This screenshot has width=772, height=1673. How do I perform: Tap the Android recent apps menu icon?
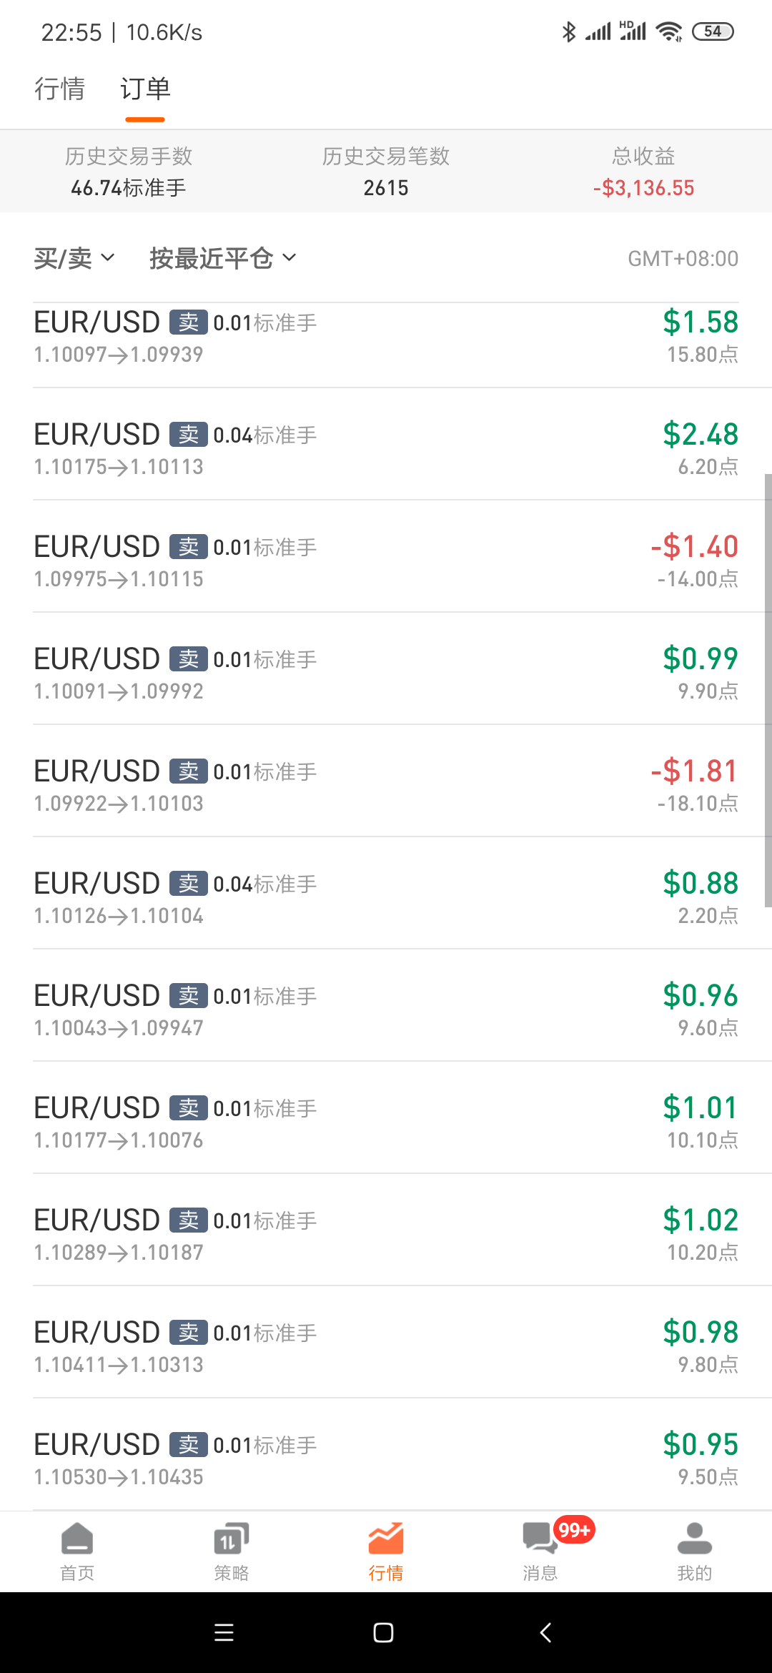pos(224,1632)
